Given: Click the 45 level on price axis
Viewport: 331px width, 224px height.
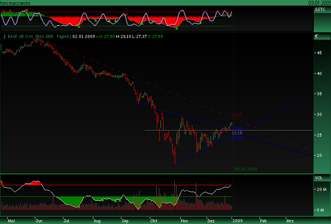Looking at the screenshot, I should coord(320,53).
